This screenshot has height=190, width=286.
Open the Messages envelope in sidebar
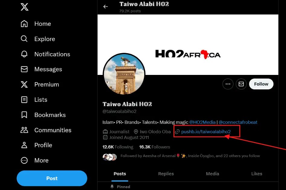[24, 69]
